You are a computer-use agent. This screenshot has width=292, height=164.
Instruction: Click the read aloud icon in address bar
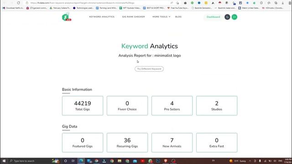pos(172,3)
